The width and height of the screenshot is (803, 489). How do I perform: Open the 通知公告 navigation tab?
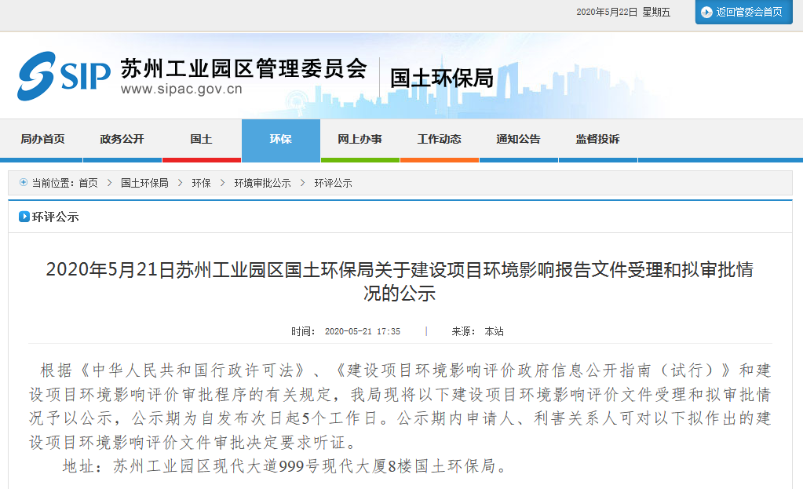(518, 140)
